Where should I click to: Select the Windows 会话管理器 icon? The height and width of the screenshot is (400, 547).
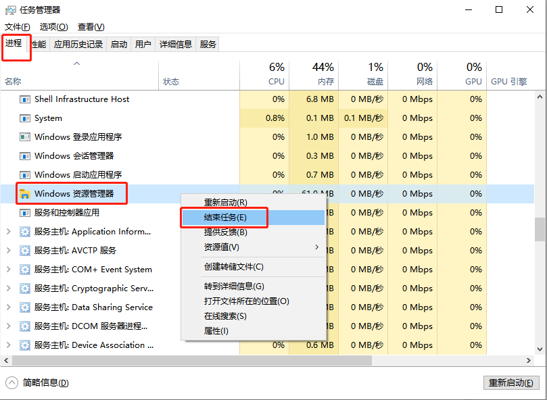click(x=25, y=156)
